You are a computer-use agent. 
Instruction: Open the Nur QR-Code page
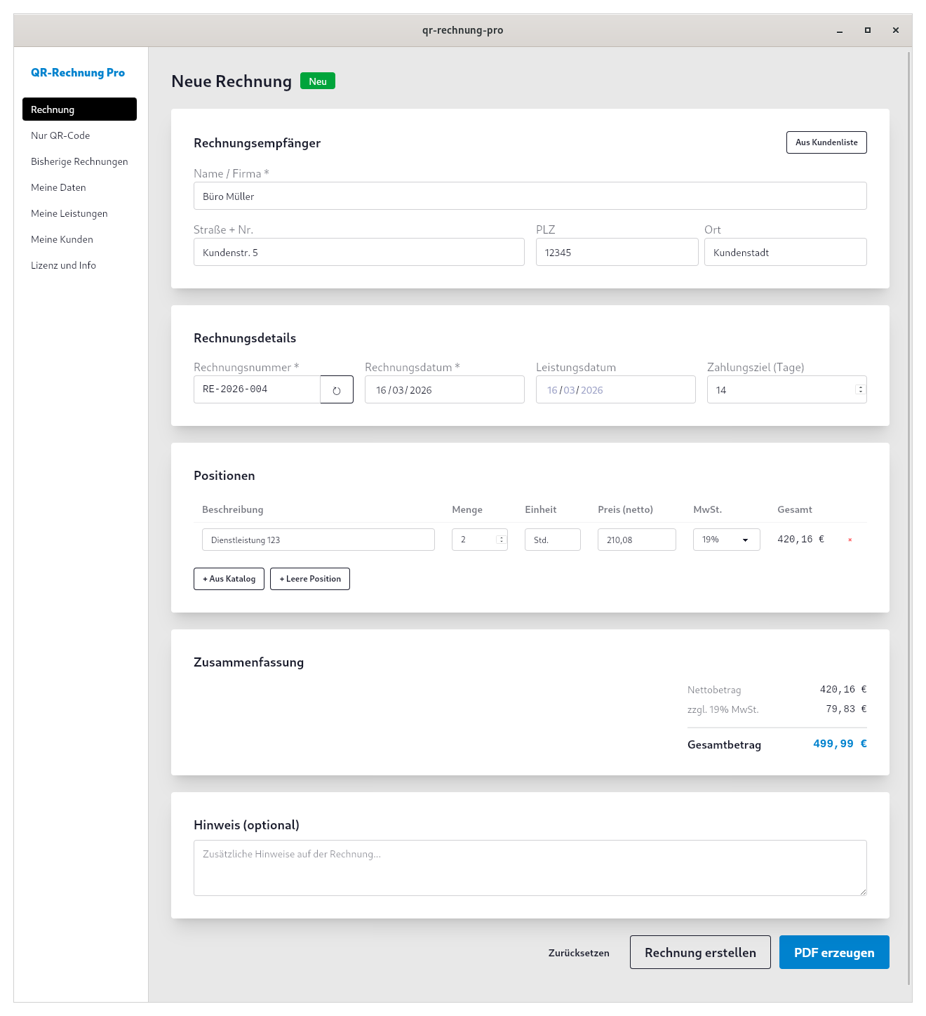coord(60,135)
